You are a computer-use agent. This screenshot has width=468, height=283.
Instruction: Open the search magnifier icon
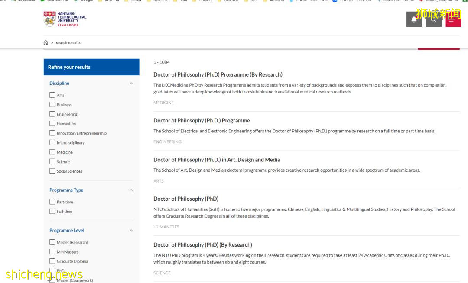coord(433,19)
